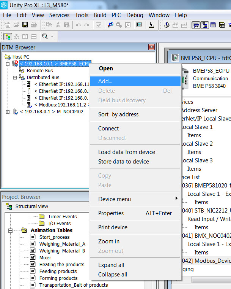The width and height of the screenshot is (231, 289).
Task: Toggle the Structural view button in second toolbar
Action: tap(8, 37)
